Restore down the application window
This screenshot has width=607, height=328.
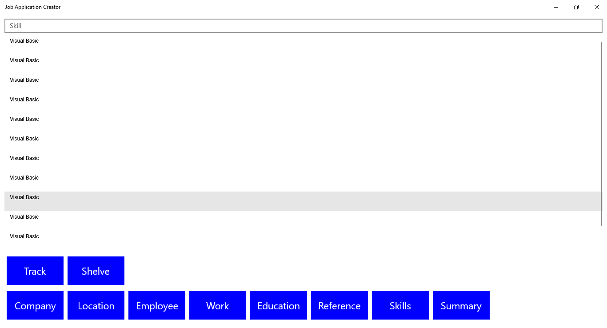pos(576,7)
